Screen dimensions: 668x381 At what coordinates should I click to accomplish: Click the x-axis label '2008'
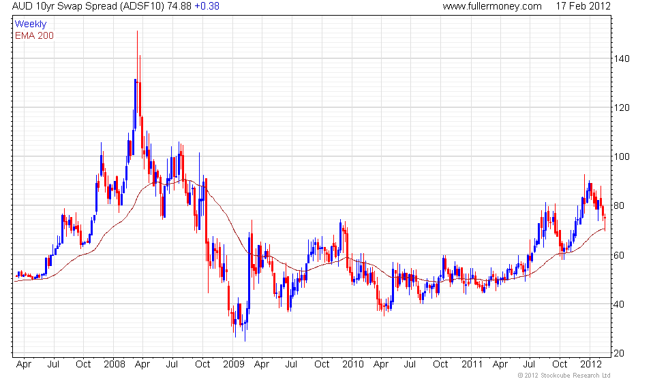(115, 365)
